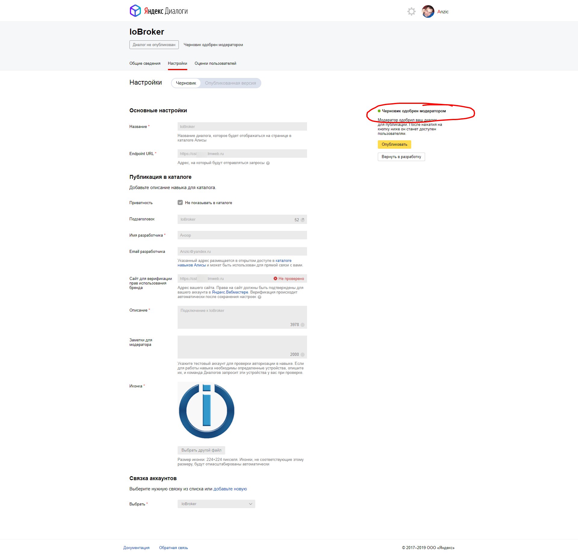Click Вернуть в разработку button
The height and width of the screenshot is (556, 578).
(401, 157)
